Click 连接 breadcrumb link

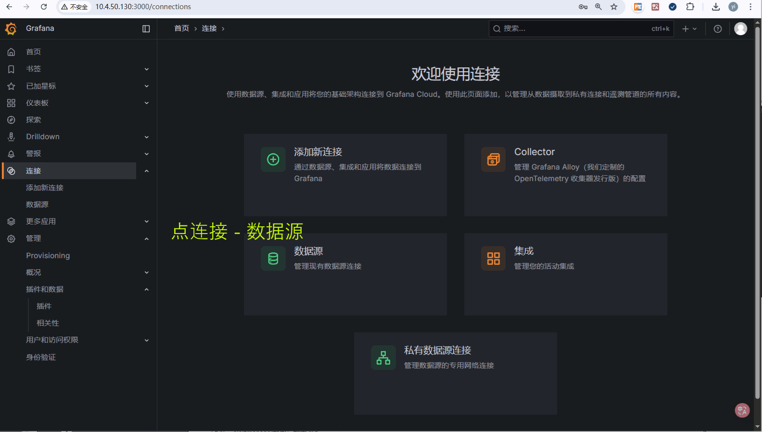(209, 28)
